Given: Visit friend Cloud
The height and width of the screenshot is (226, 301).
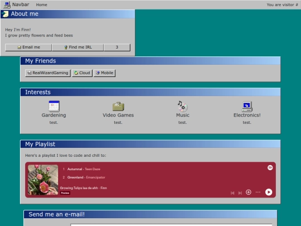Looking at the screenshot, I should coord(82,73).
